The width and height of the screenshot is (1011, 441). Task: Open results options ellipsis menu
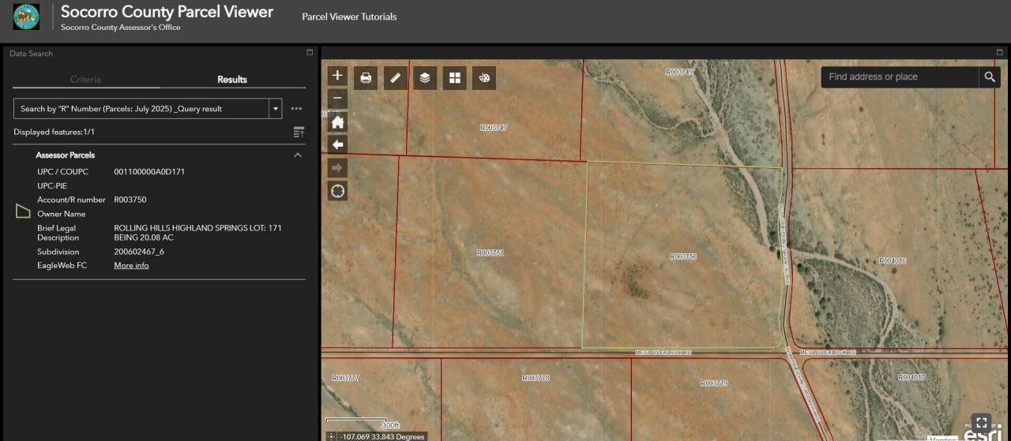click(x=297, y=109)
